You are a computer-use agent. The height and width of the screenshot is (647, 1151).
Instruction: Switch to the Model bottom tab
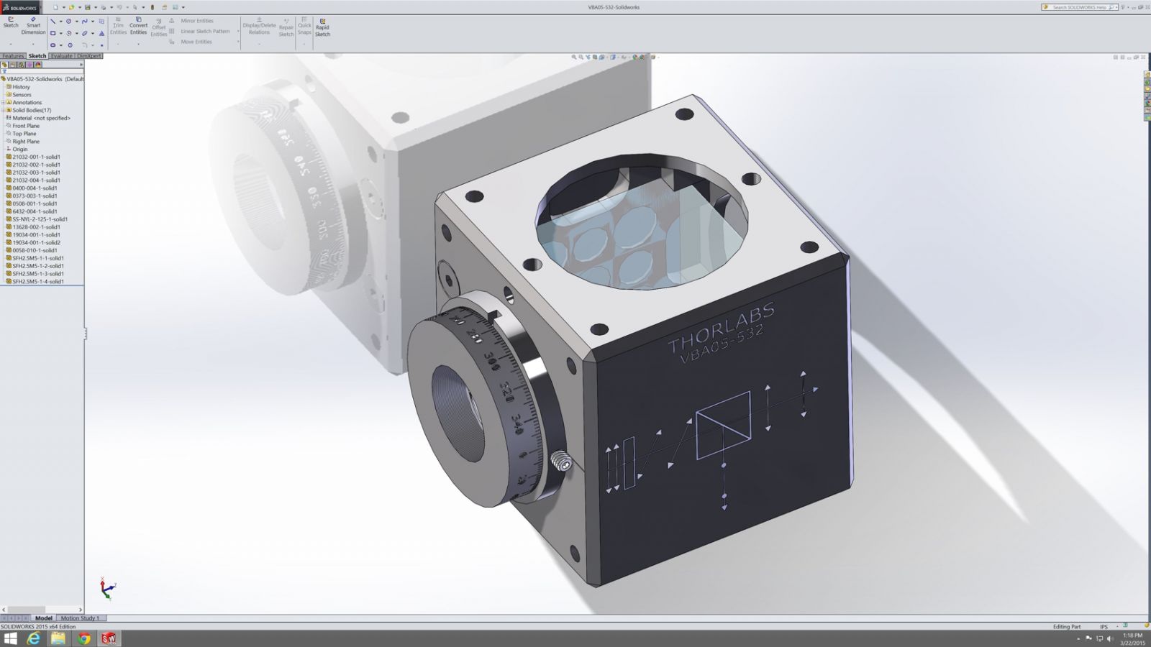pos(44,618)
